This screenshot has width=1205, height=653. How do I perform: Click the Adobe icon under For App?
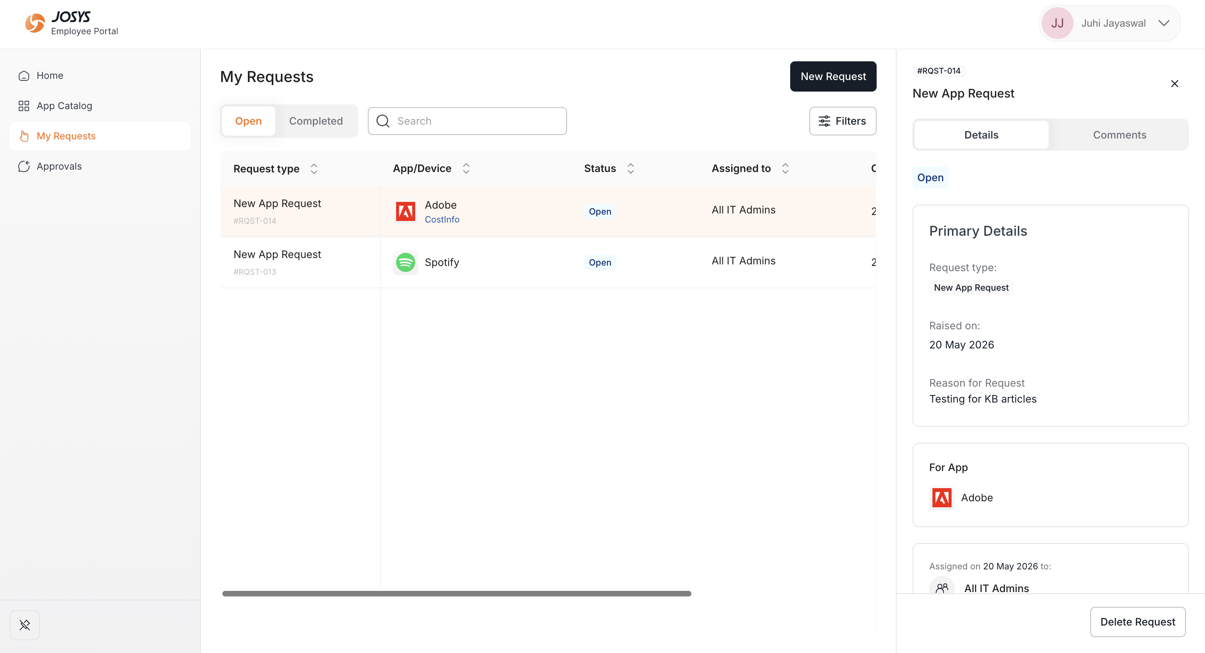tap(942, 497)
